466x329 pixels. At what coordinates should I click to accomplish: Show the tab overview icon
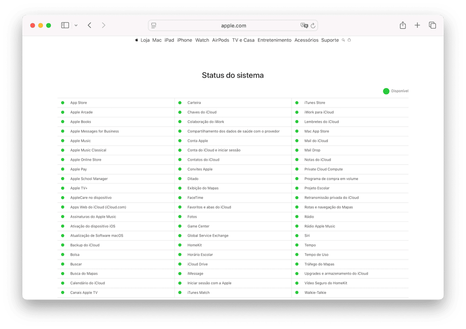coord(432,25)
